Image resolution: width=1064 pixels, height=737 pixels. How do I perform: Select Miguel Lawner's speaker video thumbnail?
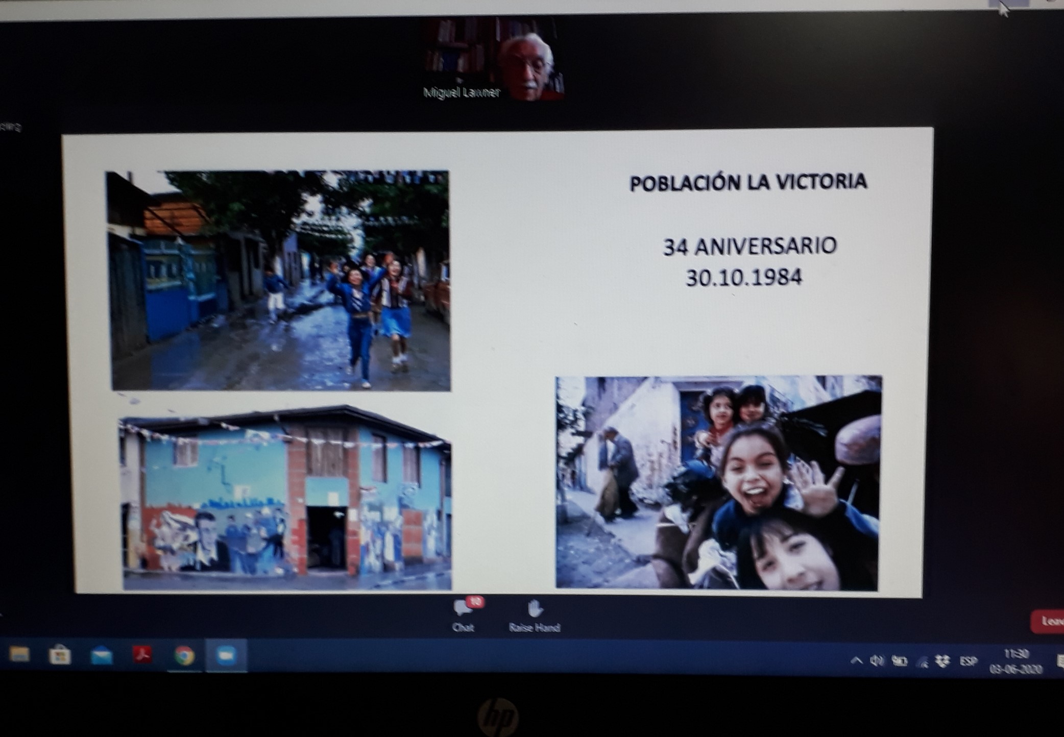coord(492,59)
